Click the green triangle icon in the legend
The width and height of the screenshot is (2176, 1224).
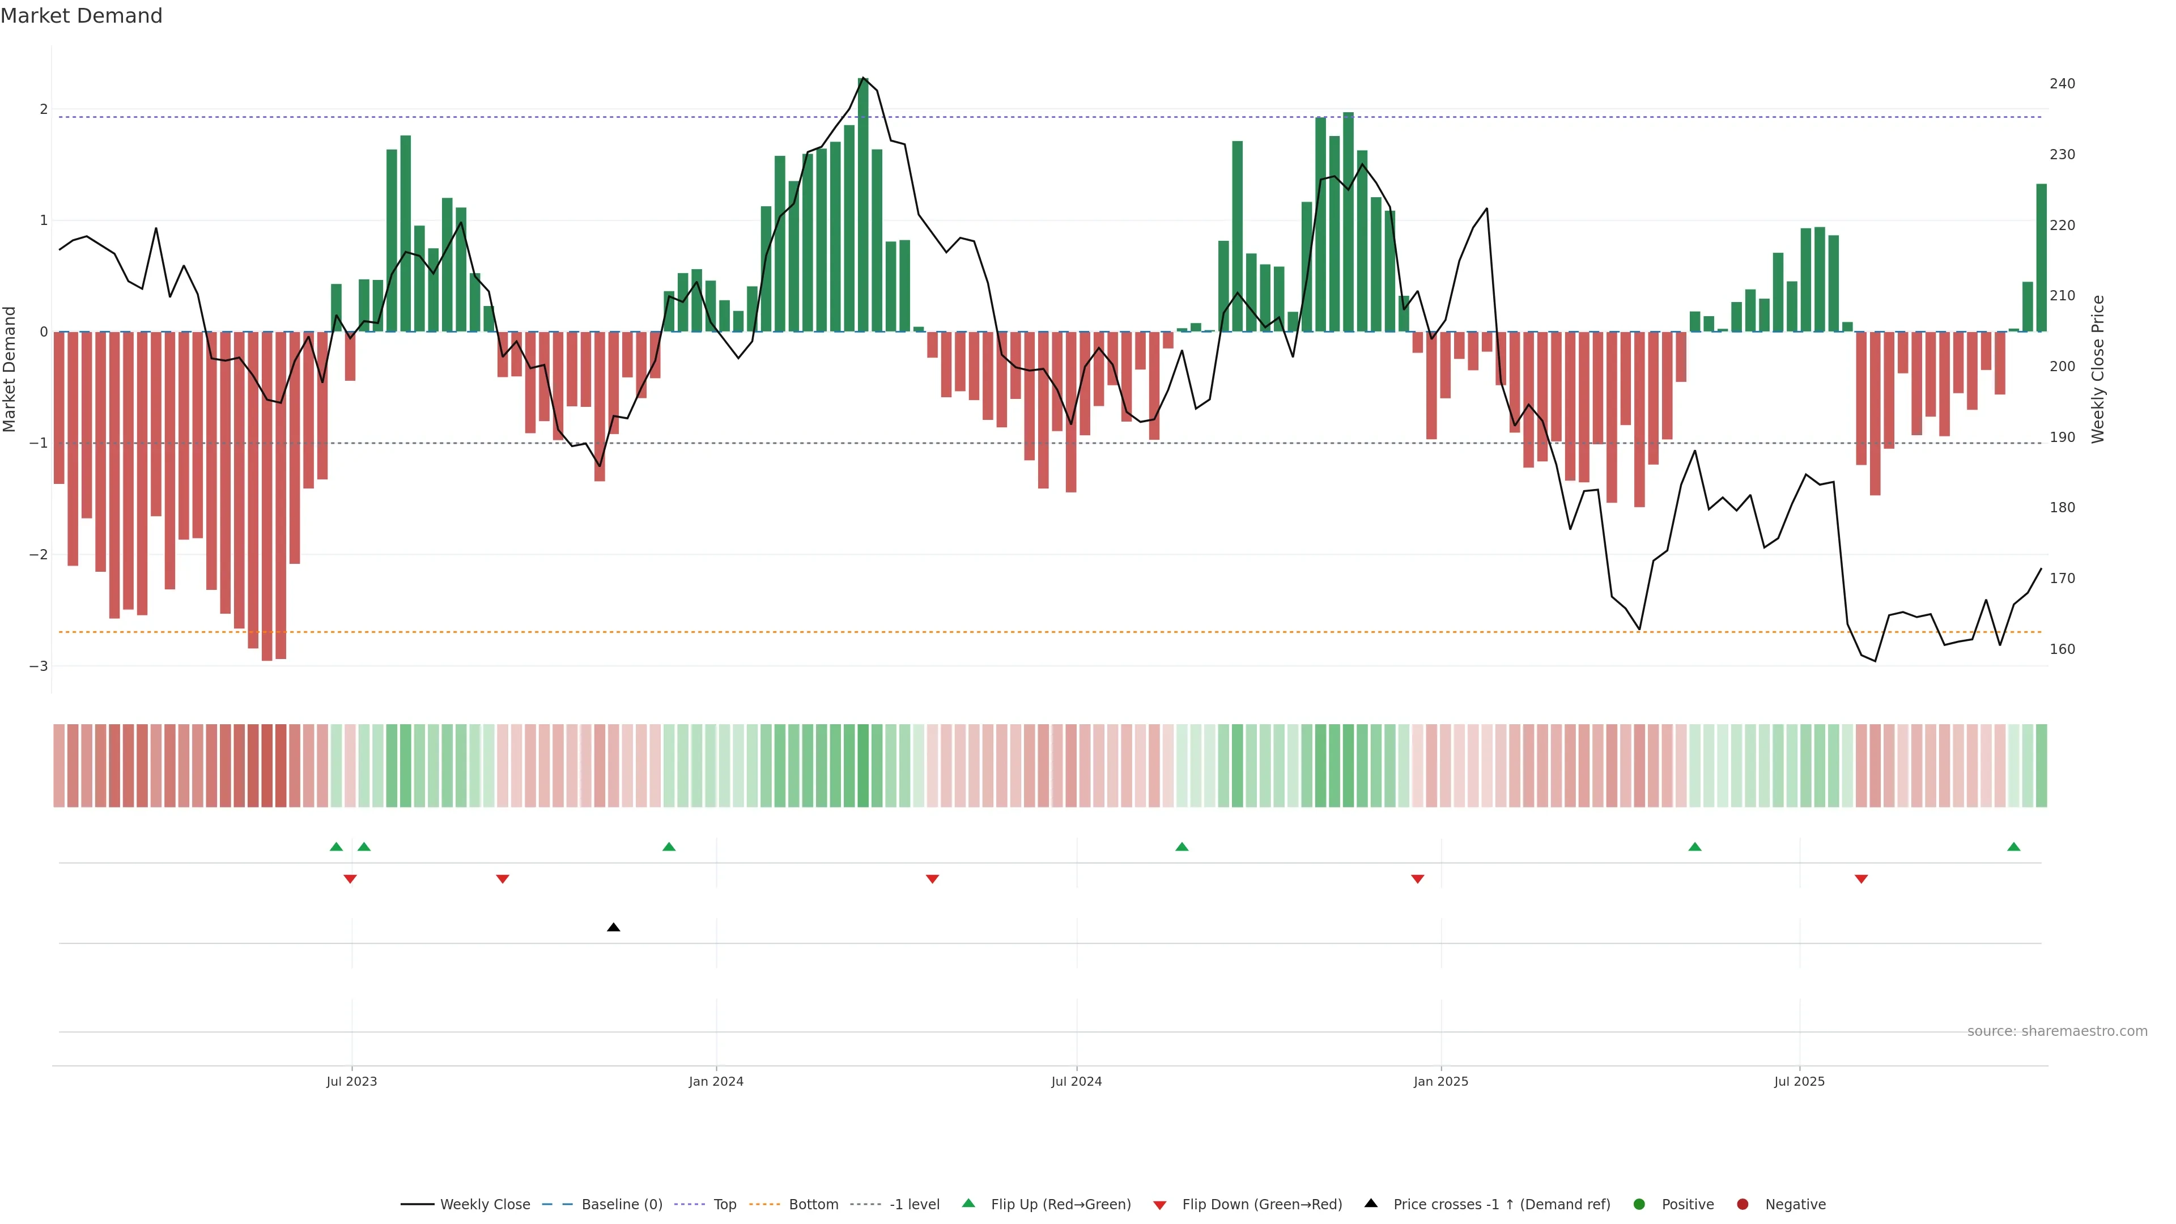click(968, 1204)
